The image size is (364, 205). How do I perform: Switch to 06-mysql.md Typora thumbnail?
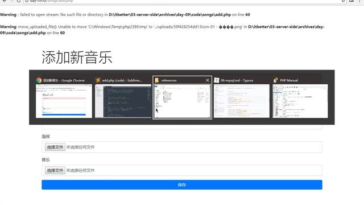pos(242,101)
